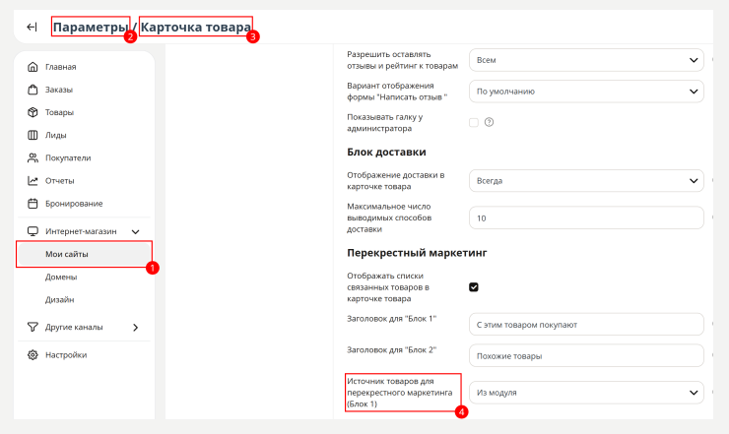Click the Интернет-магазин monitor icon

pos(33,231)
